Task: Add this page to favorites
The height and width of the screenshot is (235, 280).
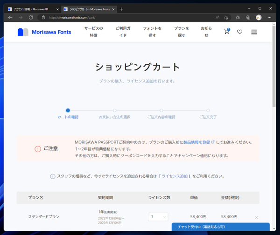Action: coord(226,17)
